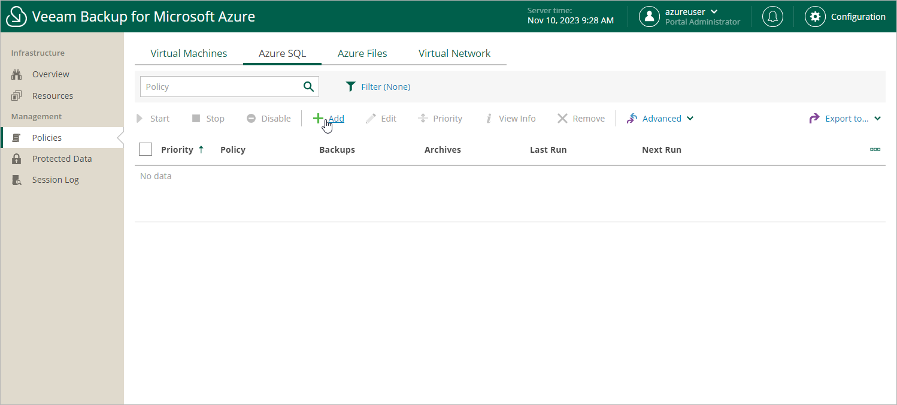The image size is (897, 405).
Task: Click into the Policy search field
Action: (222, 87)
